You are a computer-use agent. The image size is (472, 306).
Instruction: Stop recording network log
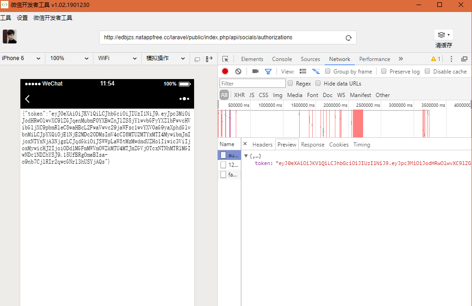click(225, 71)
